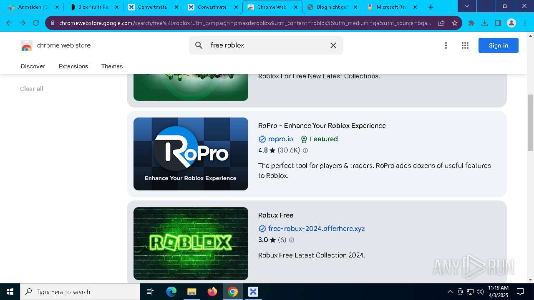Show hidden system tray icons

[x=450, y=292]
